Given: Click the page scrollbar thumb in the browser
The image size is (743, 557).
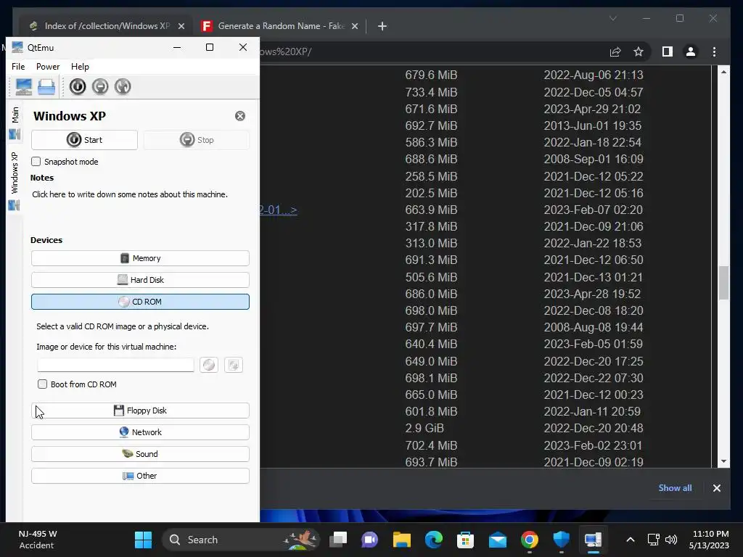Looking at the screenshot, I should click(723, 284).
